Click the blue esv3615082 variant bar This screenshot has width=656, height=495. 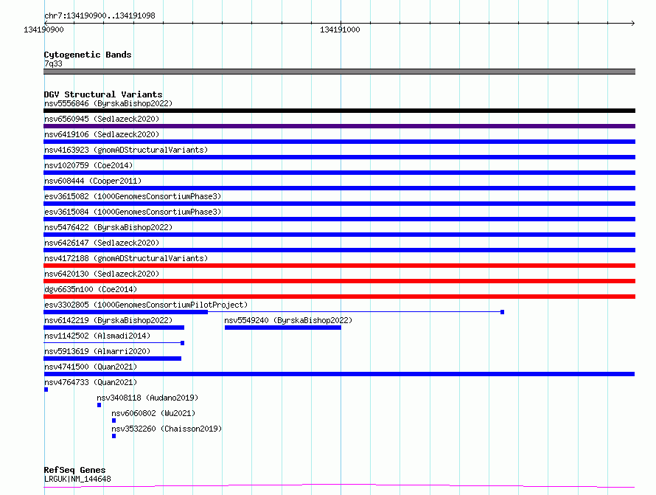tap(339, 204)
